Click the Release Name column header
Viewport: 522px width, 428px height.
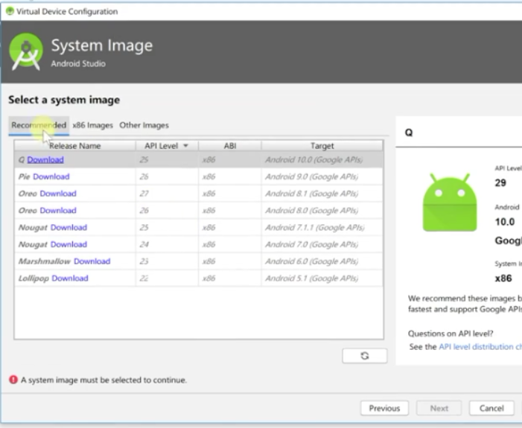coord(75,146)
